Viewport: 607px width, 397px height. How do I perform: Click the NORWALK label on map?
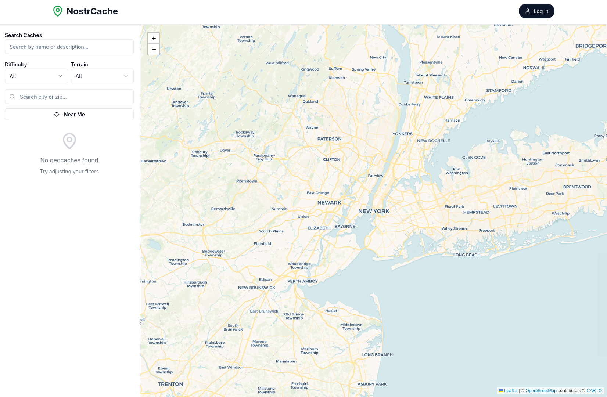coord(534,68)
